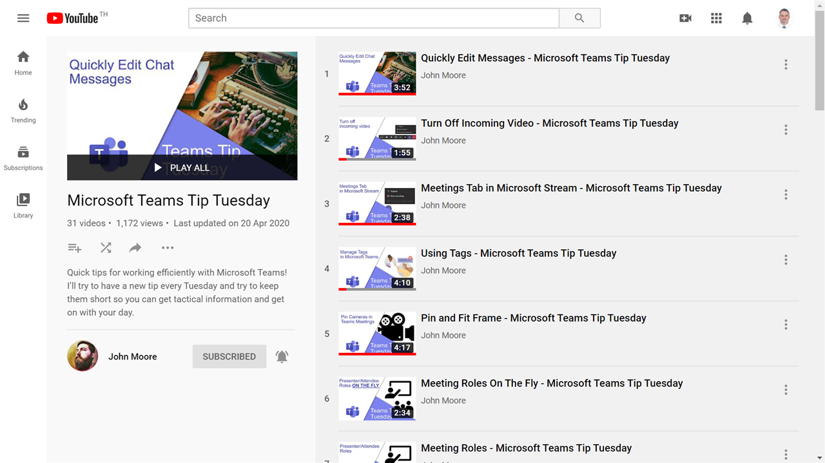The height and width of the screenshot is (463, 825).
Task: Click John Moore under Using Tags
Action: (443, 270)
